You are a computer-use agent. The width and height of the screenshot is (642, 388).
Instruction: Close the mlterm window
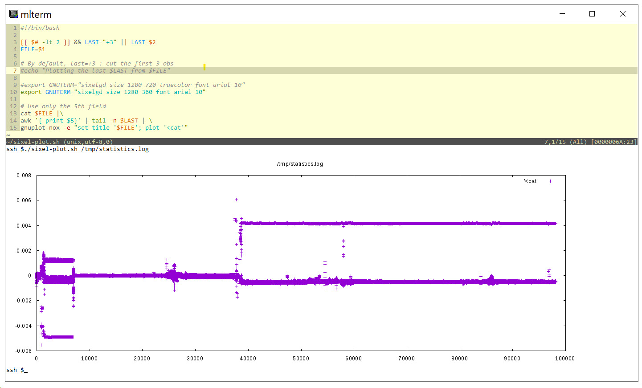622,14
